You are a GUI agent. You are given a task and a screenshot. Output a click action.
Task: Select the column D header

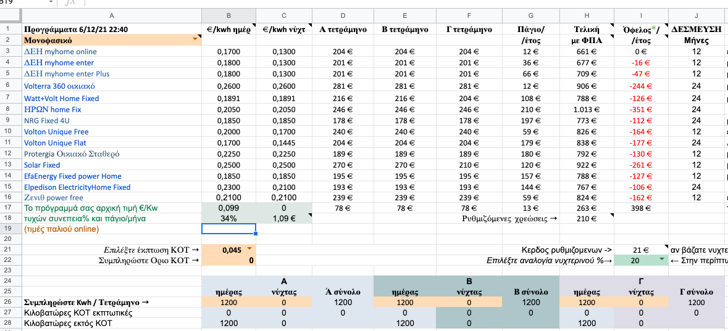(x=343, y=16)
